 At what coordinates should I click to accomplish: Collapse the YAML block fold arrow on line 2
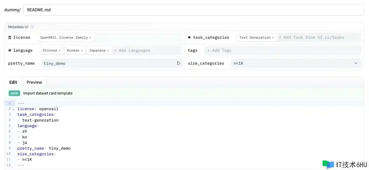(x=13, y=109)
